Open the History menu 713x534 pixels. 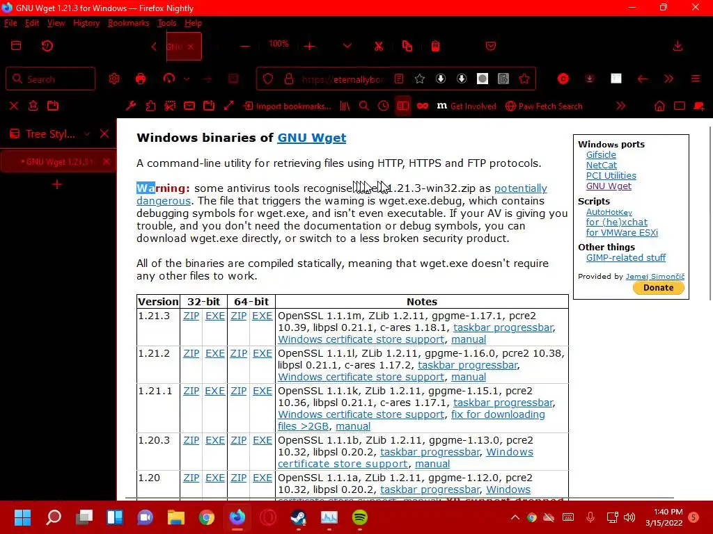coord(86,23)
